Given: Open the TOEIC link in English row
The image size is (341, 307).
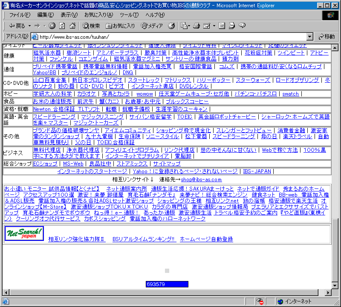Looking at the screenshot, I should [x=185, y=117].
